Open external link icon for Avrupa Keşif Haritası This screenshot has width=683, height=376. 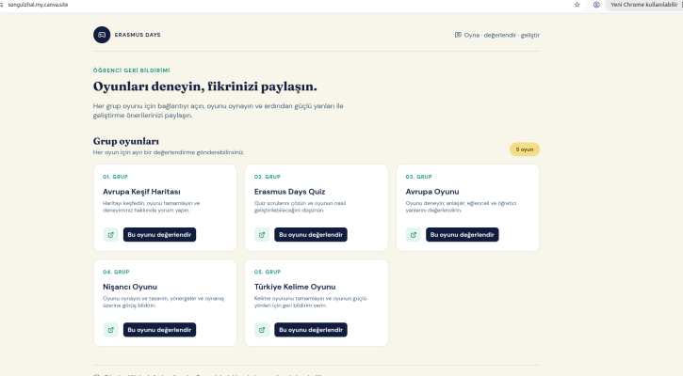pos(110,235)
